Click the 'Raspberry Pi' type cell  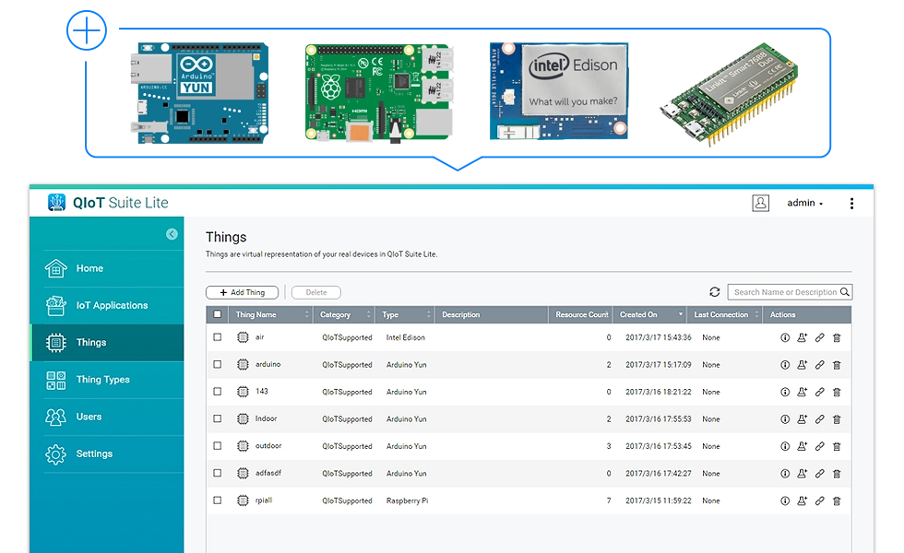pos(407,500)
